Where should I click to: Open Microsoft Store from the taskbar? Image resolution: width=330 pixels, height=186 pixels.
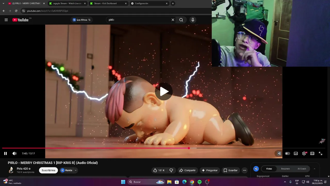point(177,182)
